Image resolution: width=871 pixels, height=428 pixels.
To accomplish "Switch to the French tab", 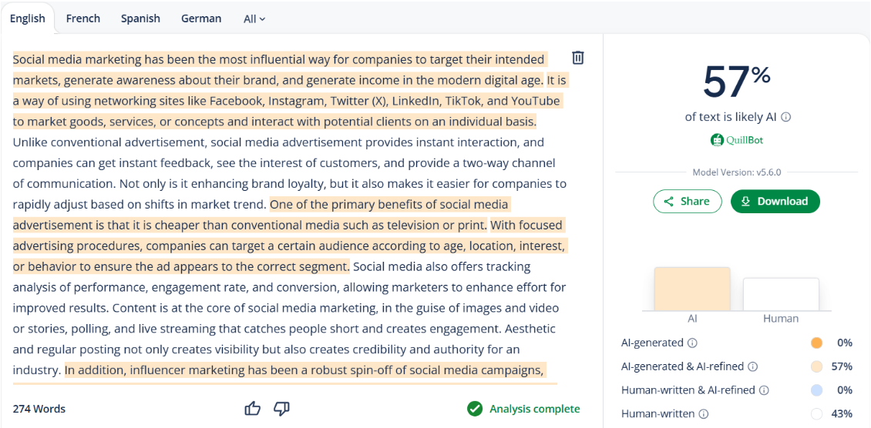I will click(x=83, y=18).
